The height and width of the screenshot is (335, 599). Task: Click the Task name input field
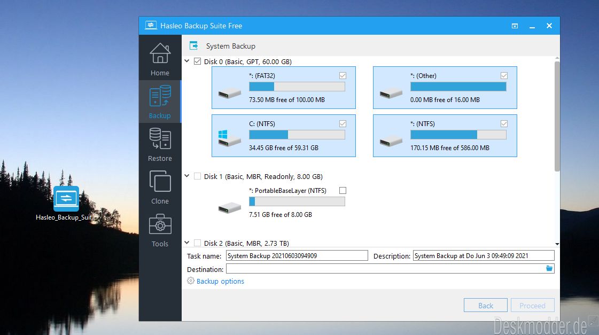tap(297, 255)
